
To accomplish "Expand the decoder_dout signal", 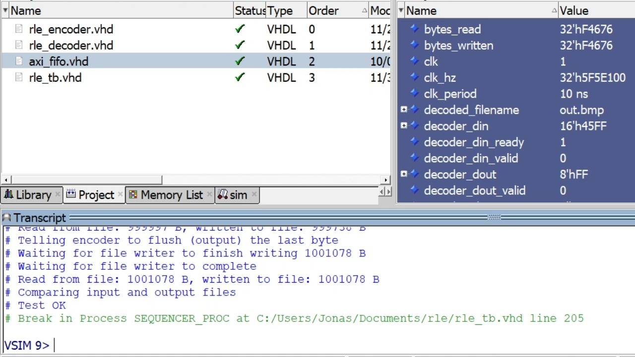I will pyautogui.click(x=404, y=174).
